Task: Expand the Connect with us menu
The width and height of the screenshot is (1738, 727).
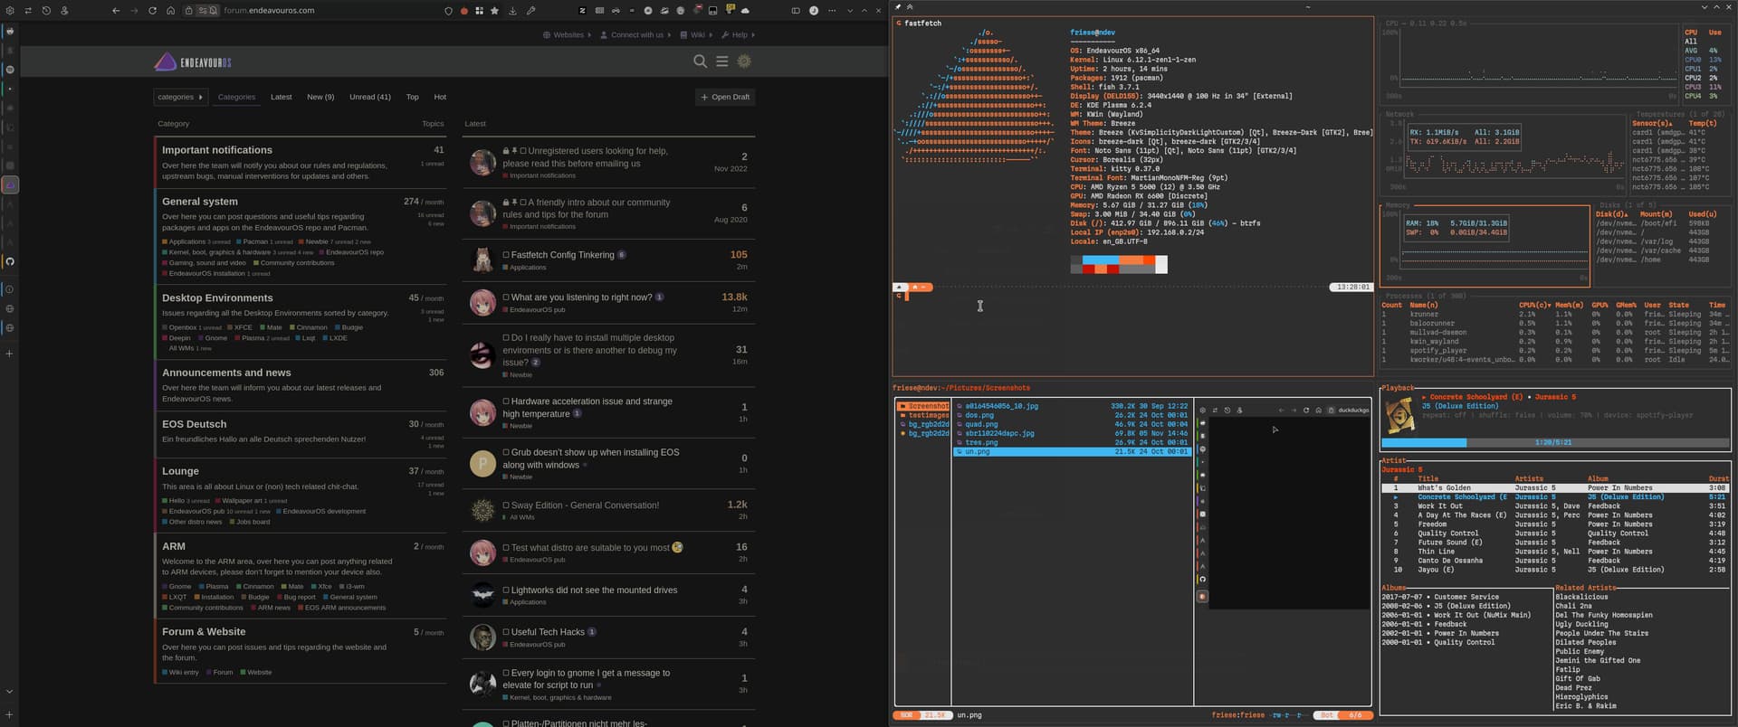Action: click(635, 35)
